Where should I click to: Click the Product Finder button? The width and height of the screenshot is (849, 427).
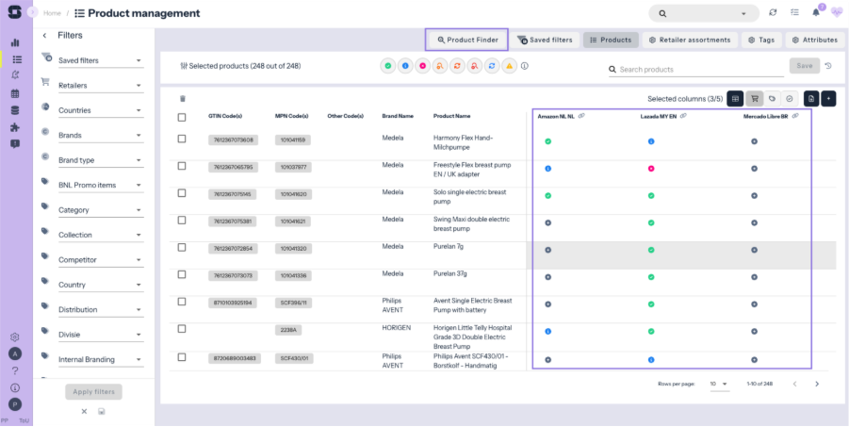[x=466, y=40]
